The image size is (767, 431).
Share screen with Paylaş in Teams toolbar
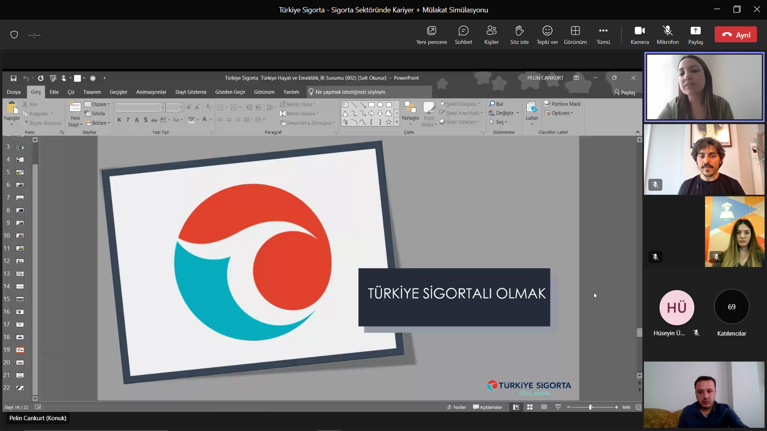pos(695,35)
